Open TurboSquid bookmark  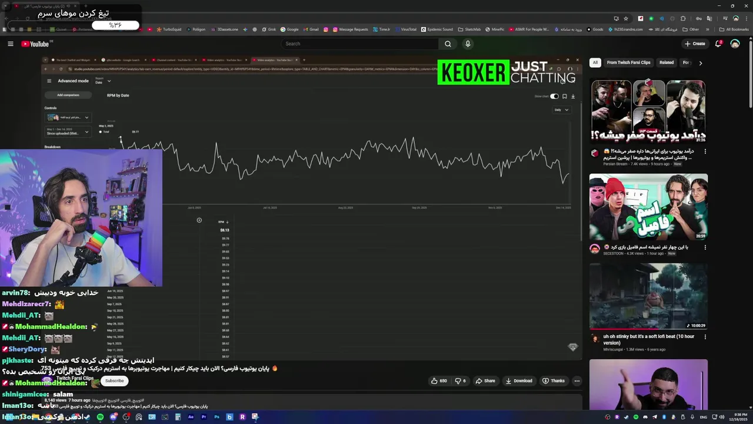pyautogui.click(x=168, y=29)
